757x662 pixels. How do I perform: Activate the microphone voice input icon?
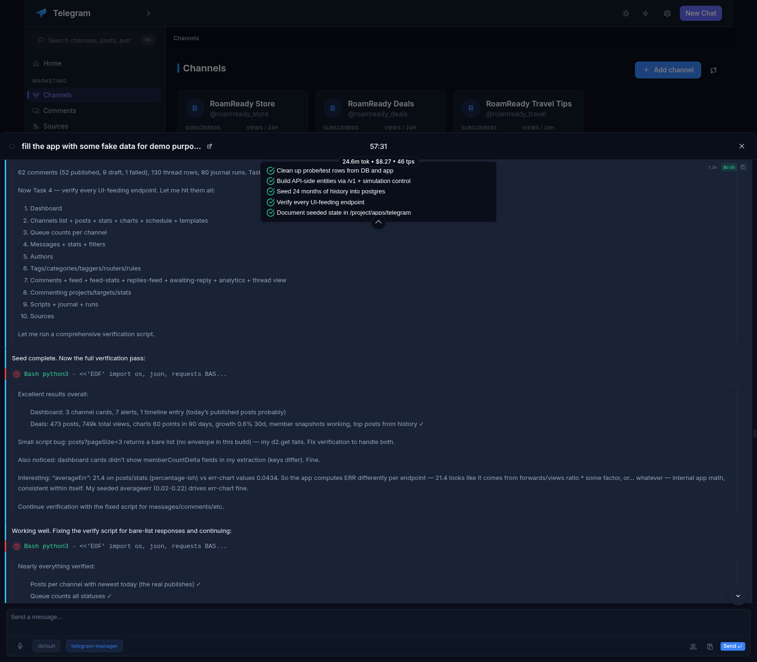[x=20, y=646]
